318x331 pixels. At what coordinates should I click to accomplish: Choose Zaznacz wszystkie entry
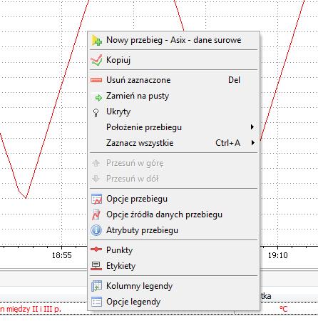(173, 143)
